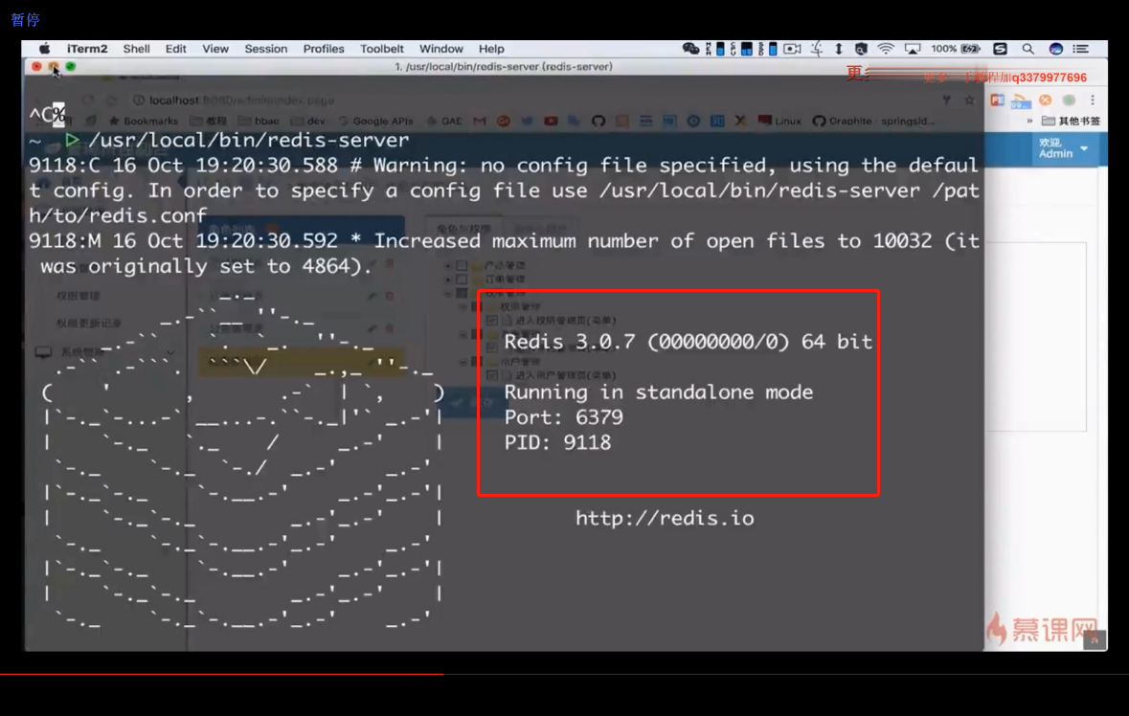Open the iTerm2 application menu

(x=87, y=49)
